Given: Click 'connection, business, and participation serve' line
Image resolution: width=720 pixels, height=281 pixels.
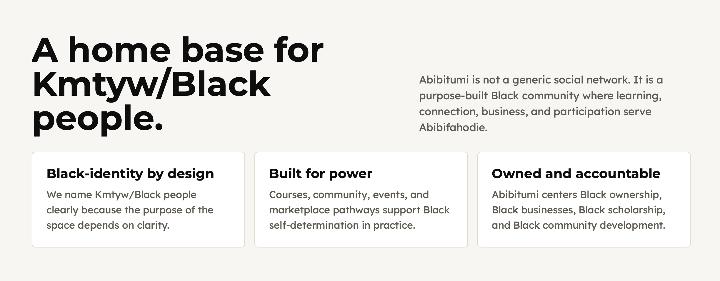Looking at the screenshot, I should tap(535, 112).
